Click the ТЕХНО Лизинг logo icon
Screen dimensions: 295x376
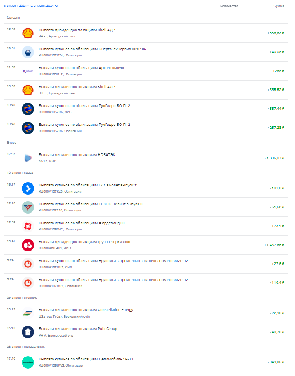[x=28, y=207]
